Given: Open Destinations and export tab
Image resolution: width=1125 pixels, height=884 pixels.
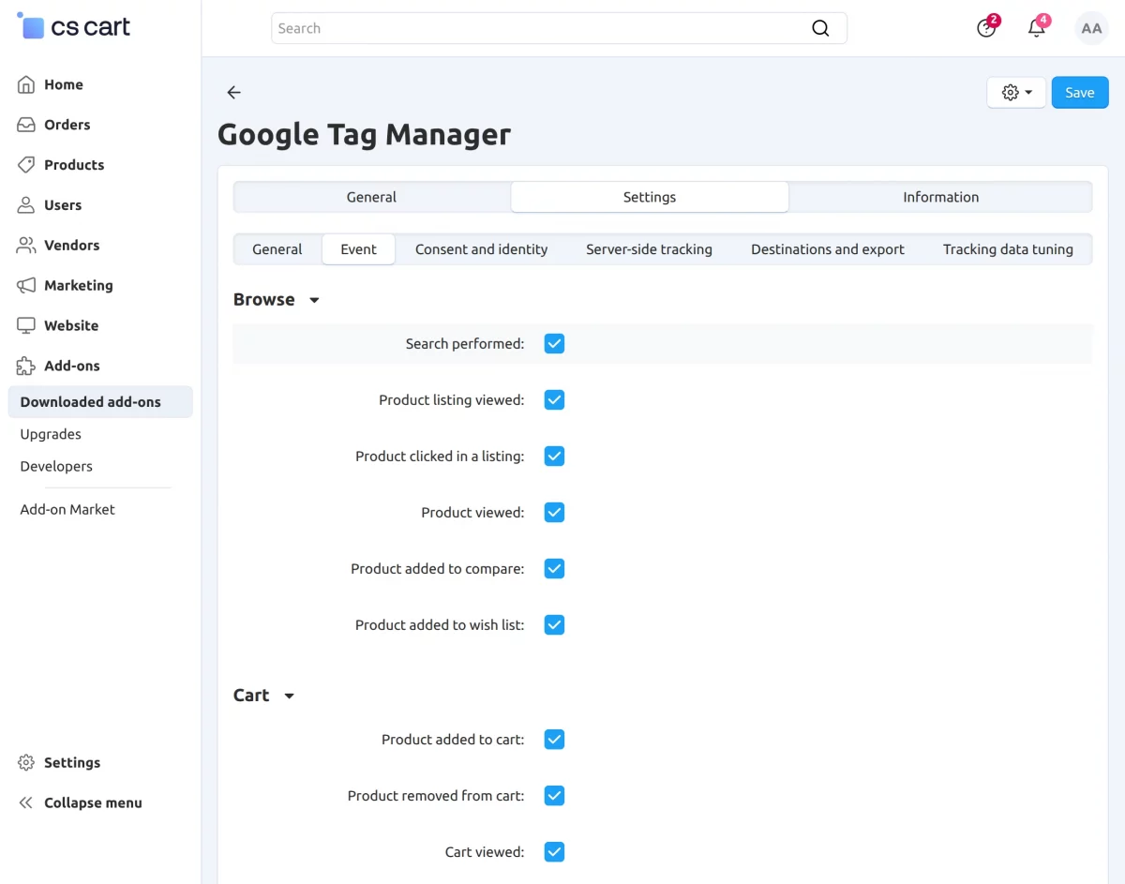Looking at the screenshot, I should [828, 249].
